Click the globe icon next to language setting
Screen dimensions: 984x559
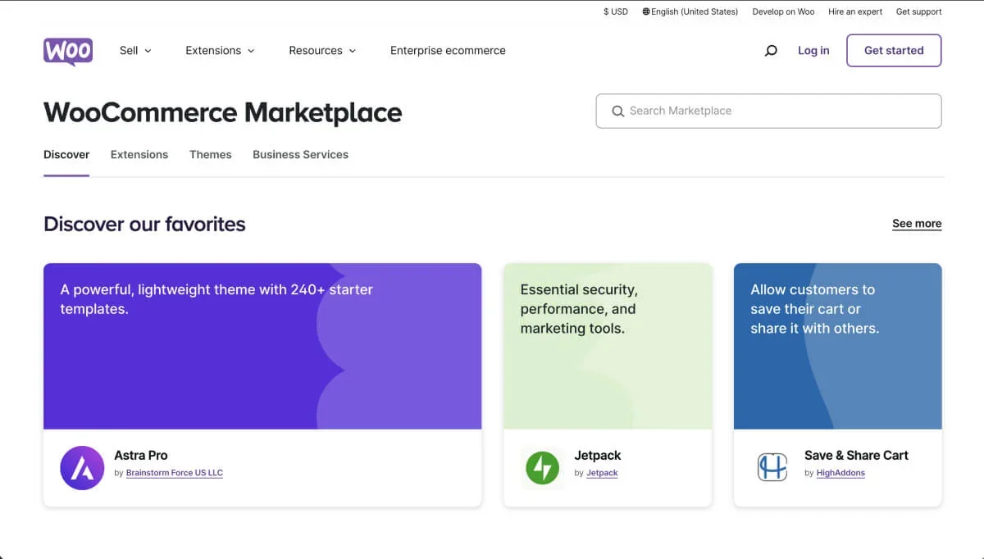(646, 11)
